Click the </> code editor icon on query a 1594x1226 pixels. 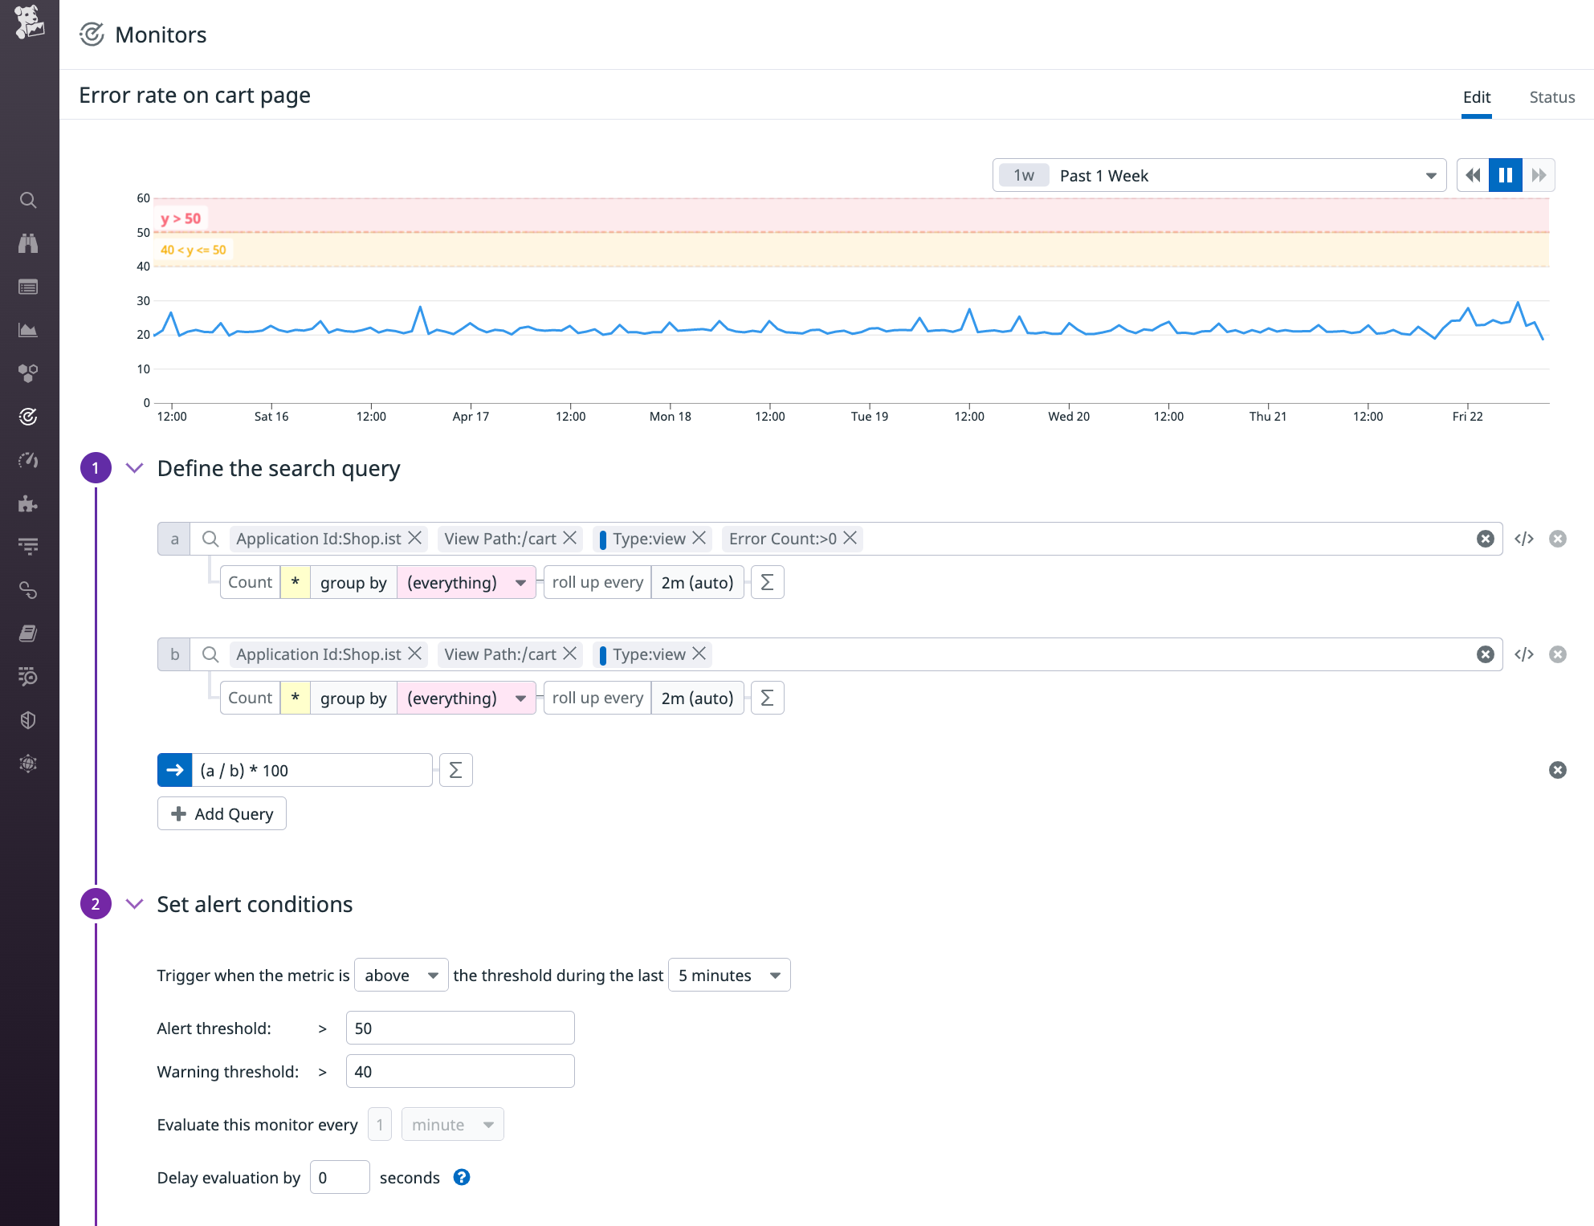[x=1523, y=539]
